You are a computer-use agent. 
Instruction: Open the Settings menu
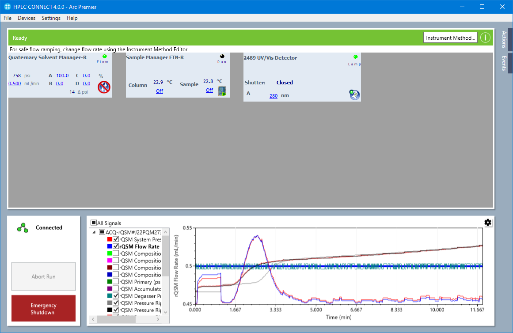pyautogui.click(x=51, y=18)
